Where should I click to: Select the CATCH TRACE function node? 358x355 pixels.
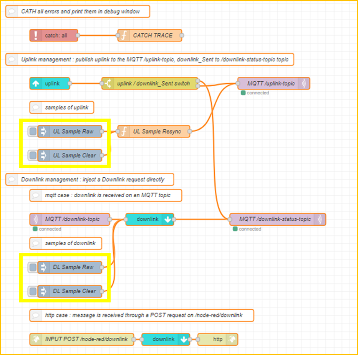(x=152, y=35)
